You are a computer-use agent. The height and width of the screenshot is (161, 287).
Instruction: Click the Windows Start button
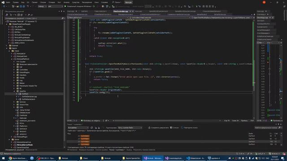[3, 158]
